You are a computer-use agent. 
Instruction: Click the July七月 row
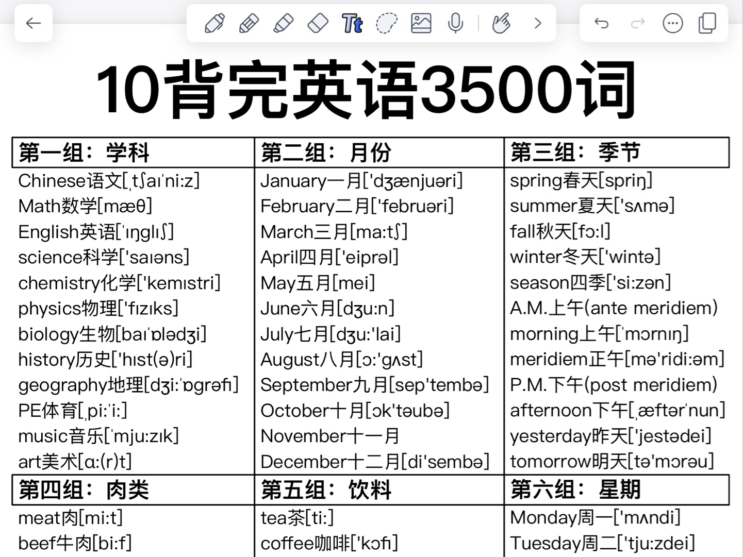click(x=331, y=334)
